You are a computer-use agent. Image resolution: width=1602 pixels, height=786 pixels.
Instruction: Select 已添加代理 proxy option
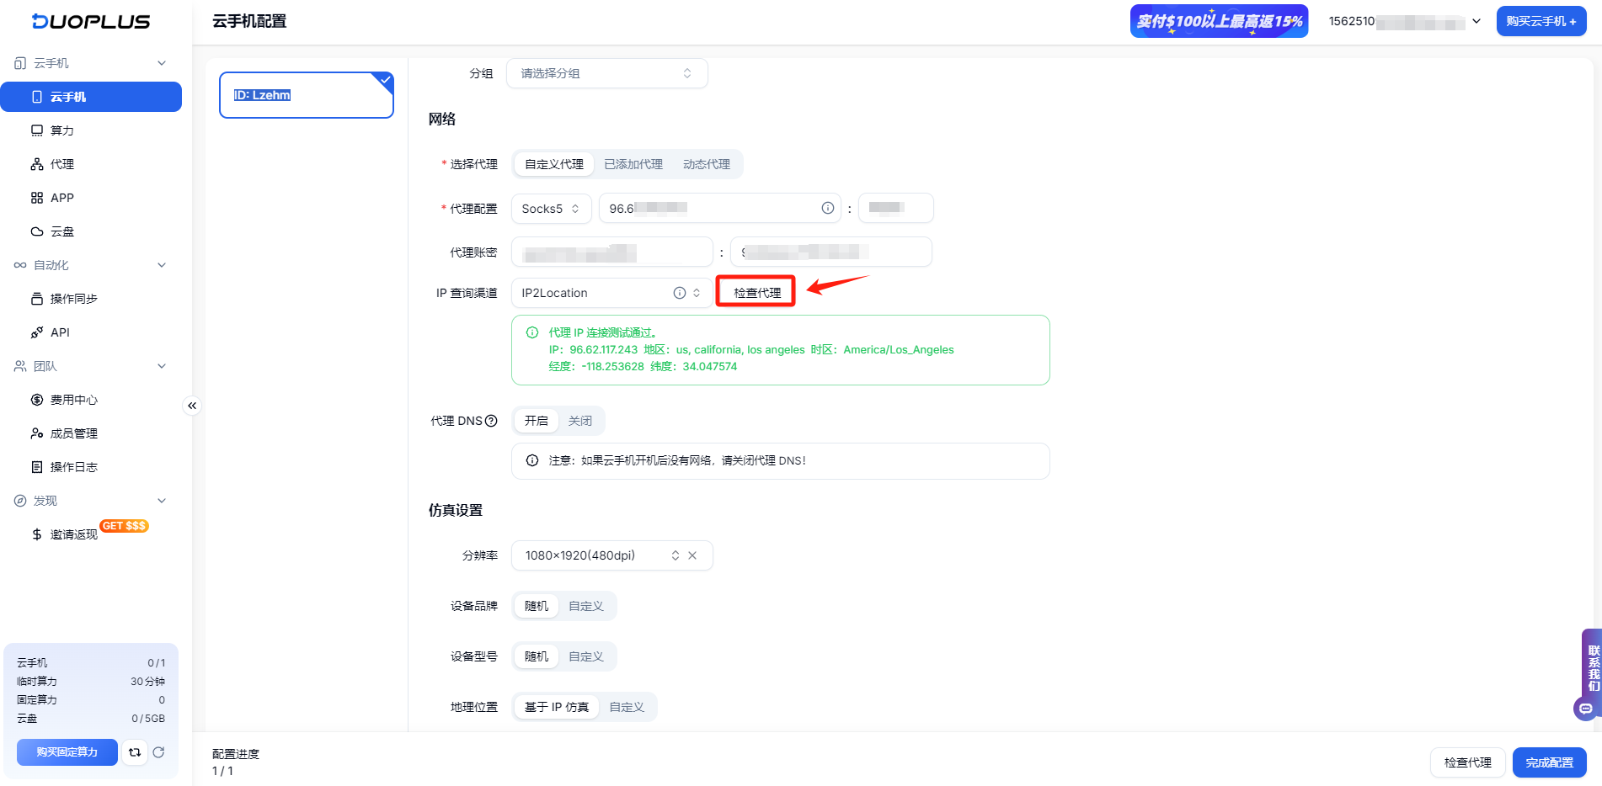(x=633, y=164)
